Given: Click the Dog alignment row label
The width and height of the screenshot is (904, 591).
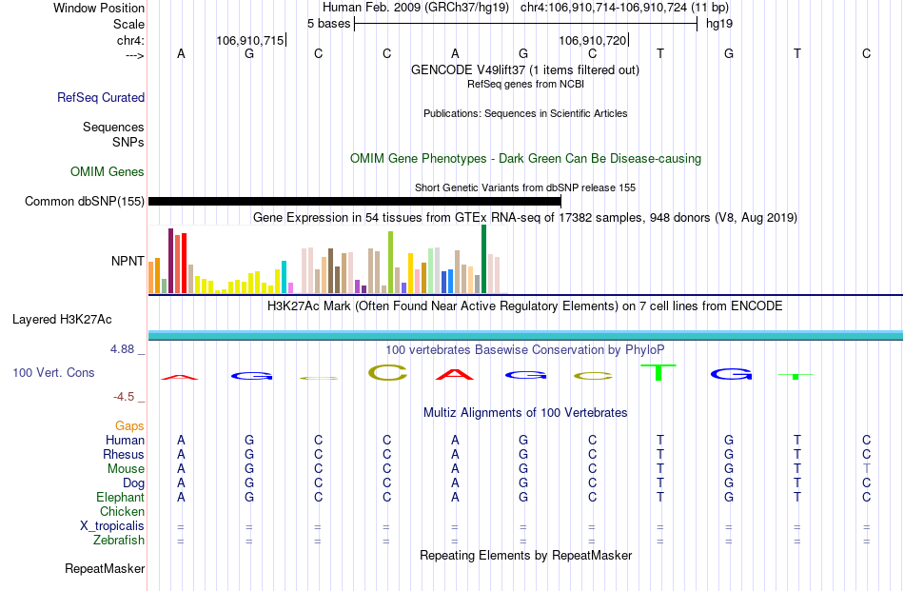Looking at the screenshot, I should click(133, 483).
